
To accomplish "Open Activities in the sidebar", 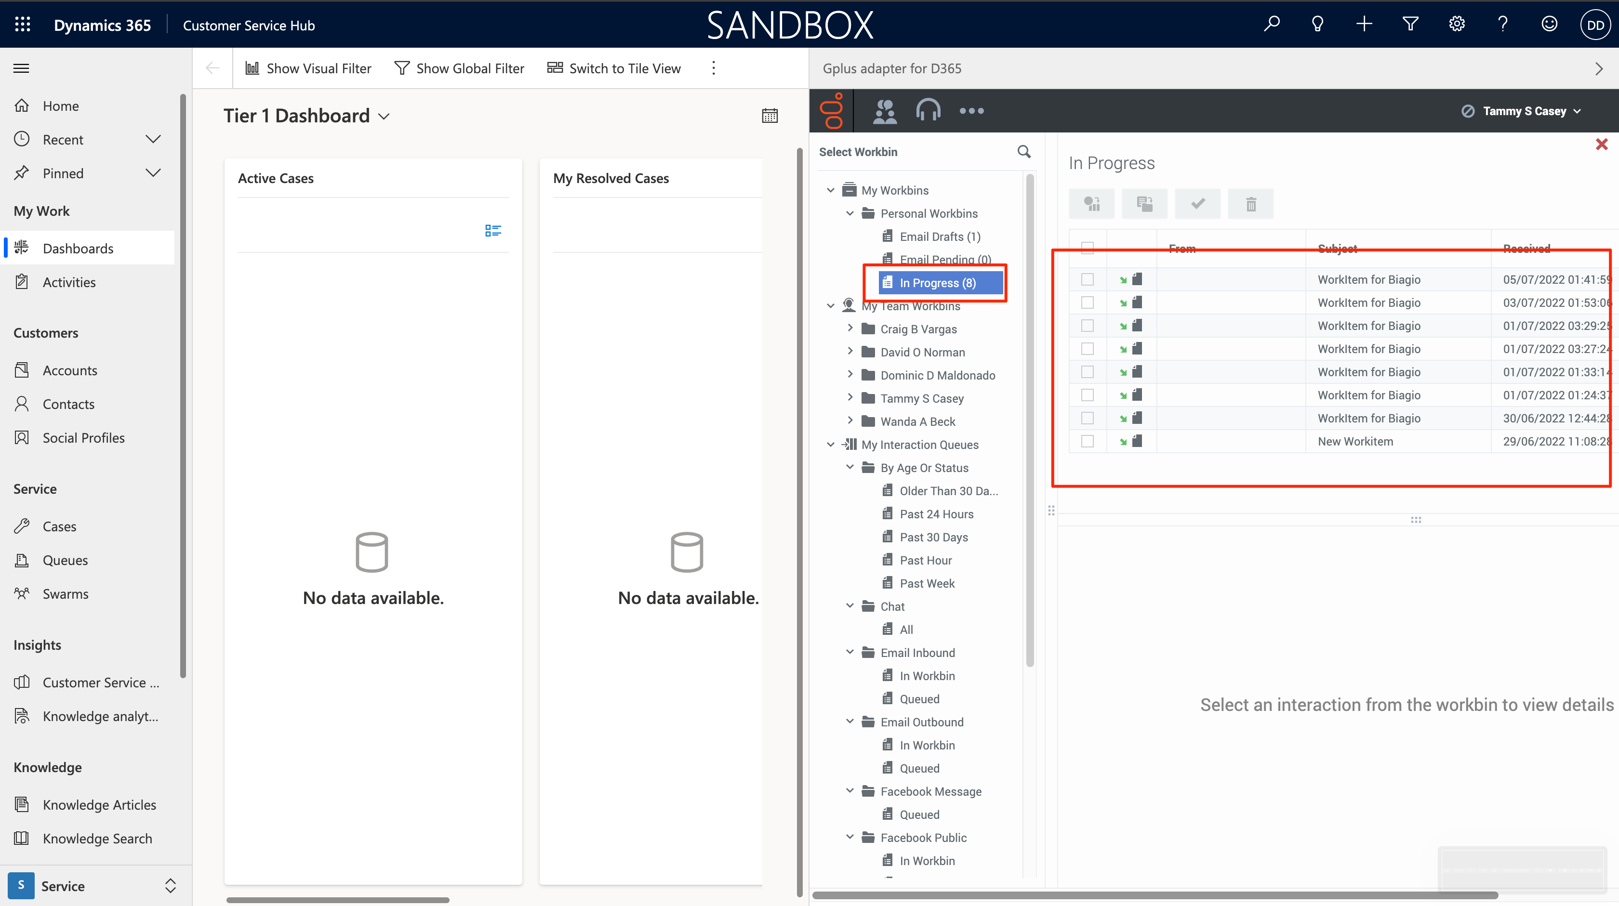I will [x=69, y=282].
